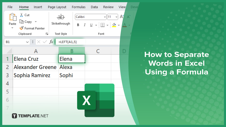Select column B header
Screen dimensions: 226x127
[x=72, y=51]
